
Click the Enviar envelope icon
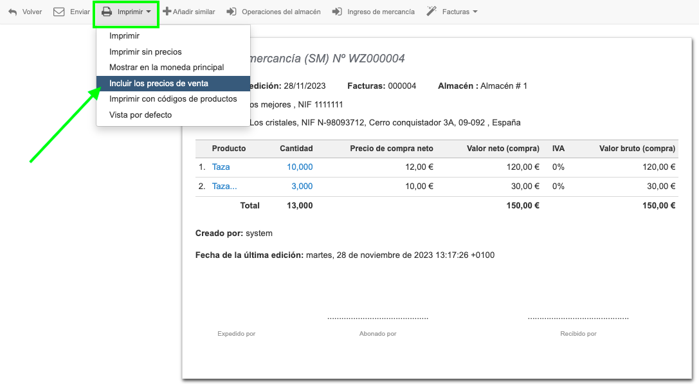pyautogui.click(x=59, y=12)
